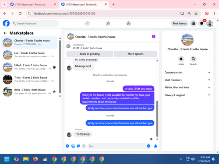Screen dimensions: 219x164
Task: Choose a GIF icon in composer
Action: click(x=84, y=146)
